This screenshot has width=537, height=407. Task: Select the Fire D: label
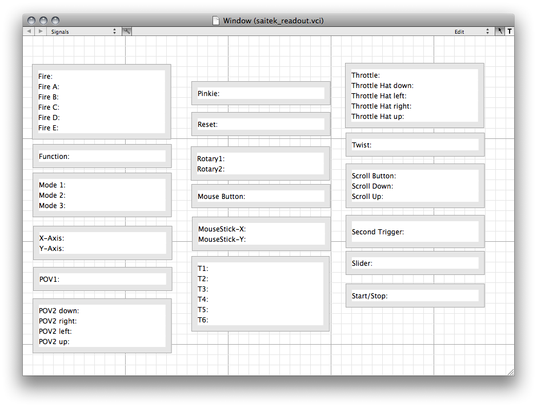point(49,118)
